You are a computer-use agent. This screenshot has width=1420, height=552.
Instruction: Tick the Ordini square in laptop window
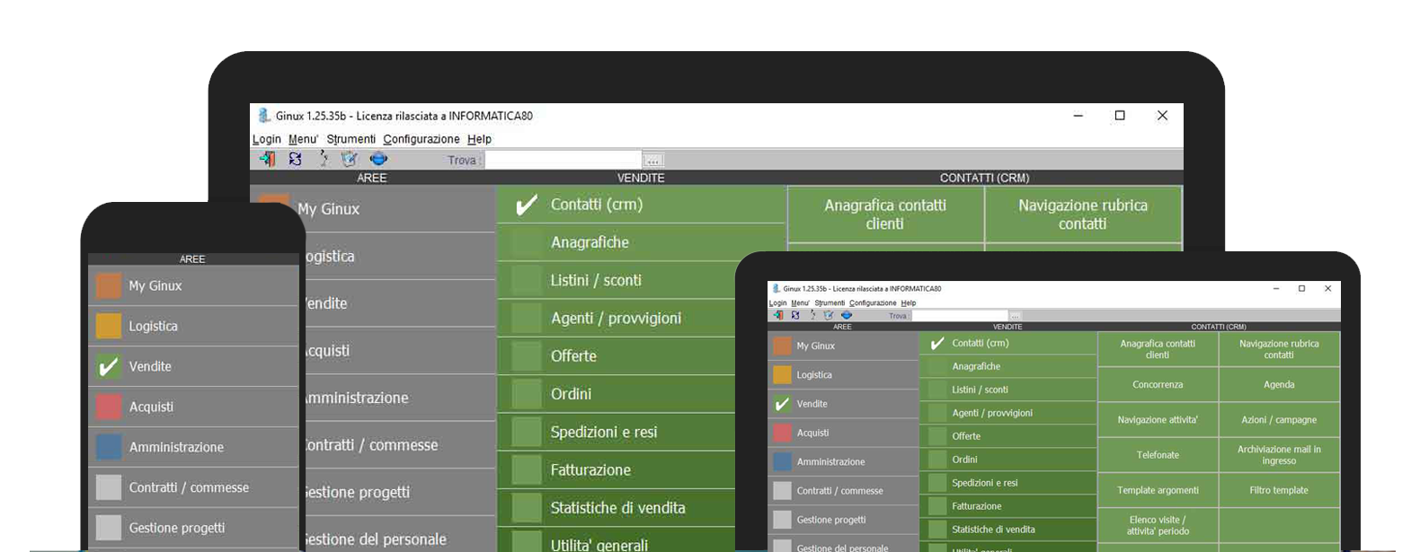tap(527, 394)
